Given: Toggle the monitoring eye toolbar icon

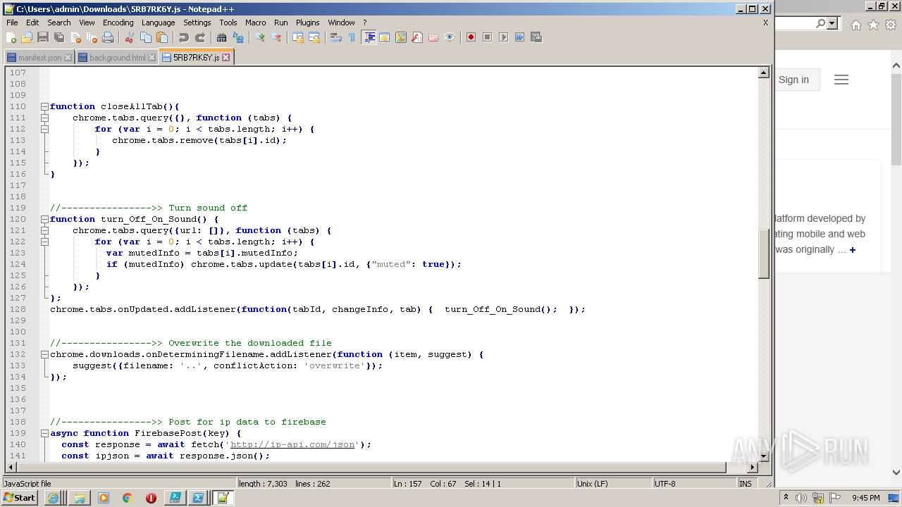Looking at the screenshot, I should pyautogui.click(x=450, y=37).
